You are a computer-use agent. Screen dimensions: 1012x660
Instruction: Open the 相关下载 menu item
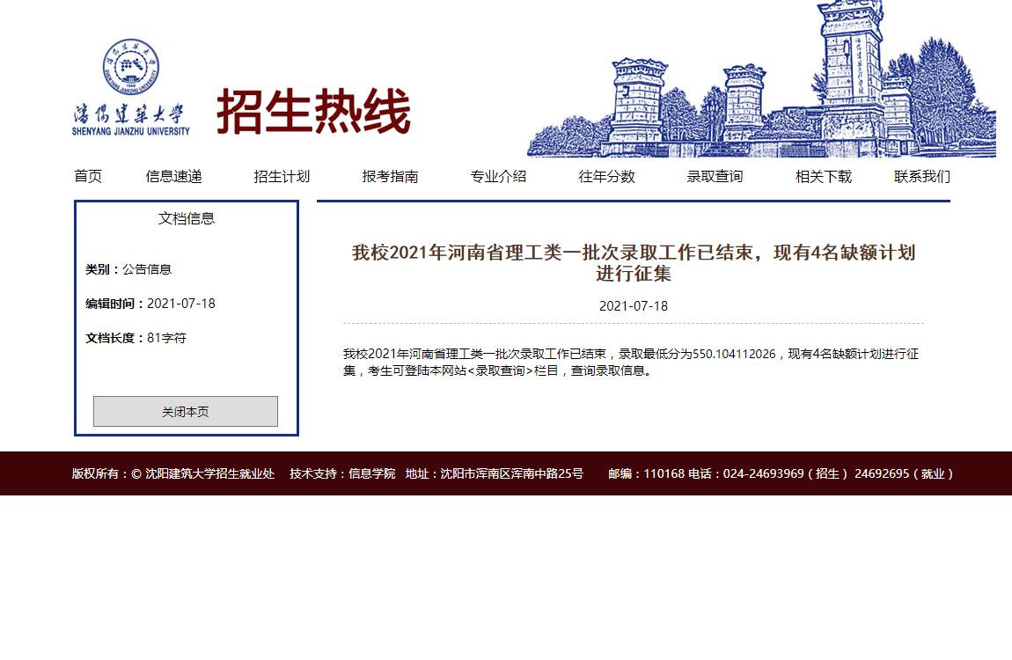[x=824, y=177]
